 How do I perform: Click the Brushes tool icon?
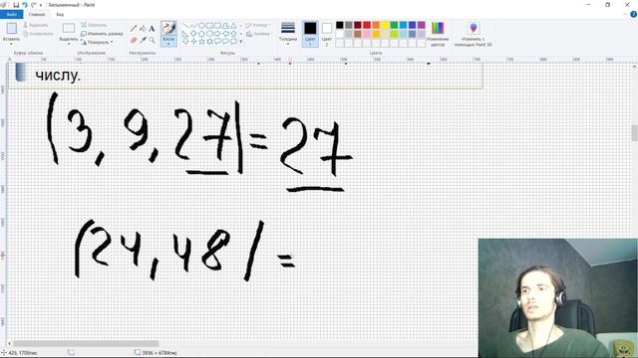(x=168, y=29)
